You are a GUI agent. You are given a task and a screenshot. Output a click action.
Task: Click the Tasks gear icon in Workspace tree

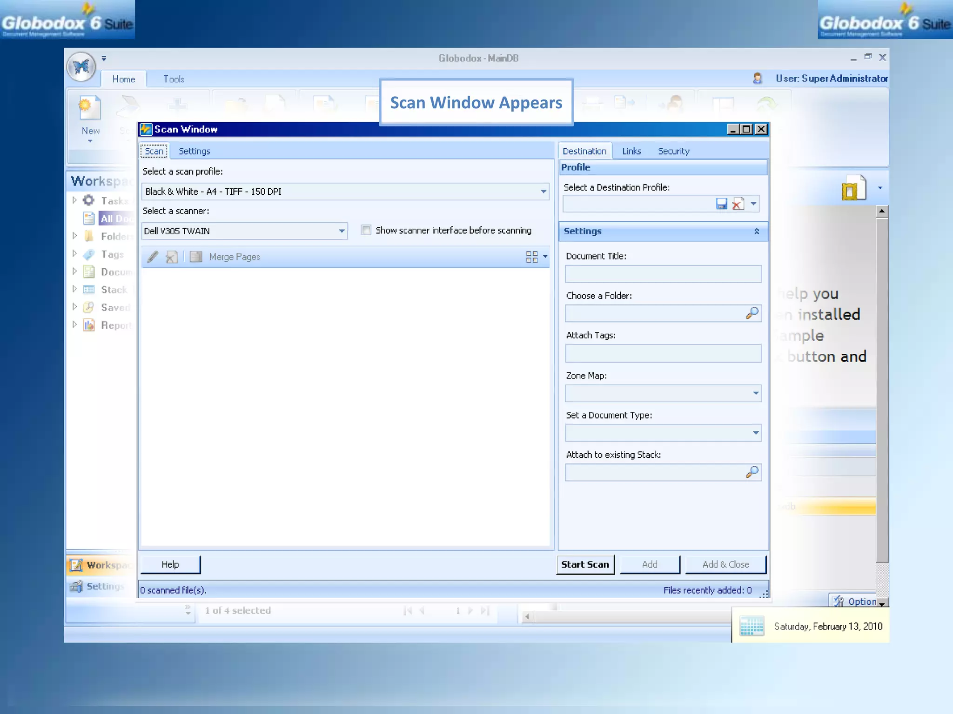tap(88, 200)
